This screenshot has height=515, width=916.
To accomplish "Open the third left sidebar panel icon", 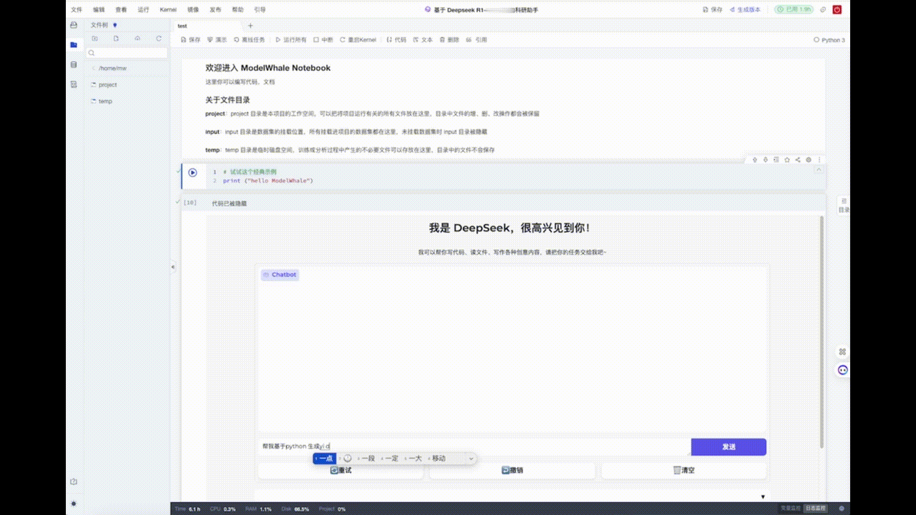I will point(73,84).
